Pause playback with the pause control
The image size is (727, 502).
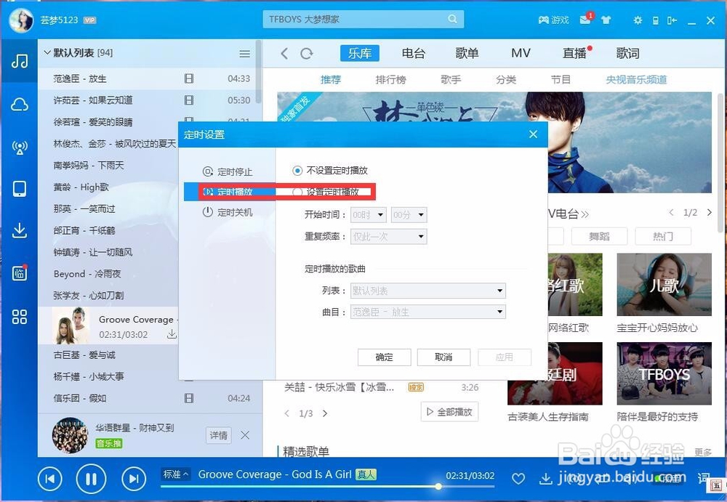click(91, 479)
